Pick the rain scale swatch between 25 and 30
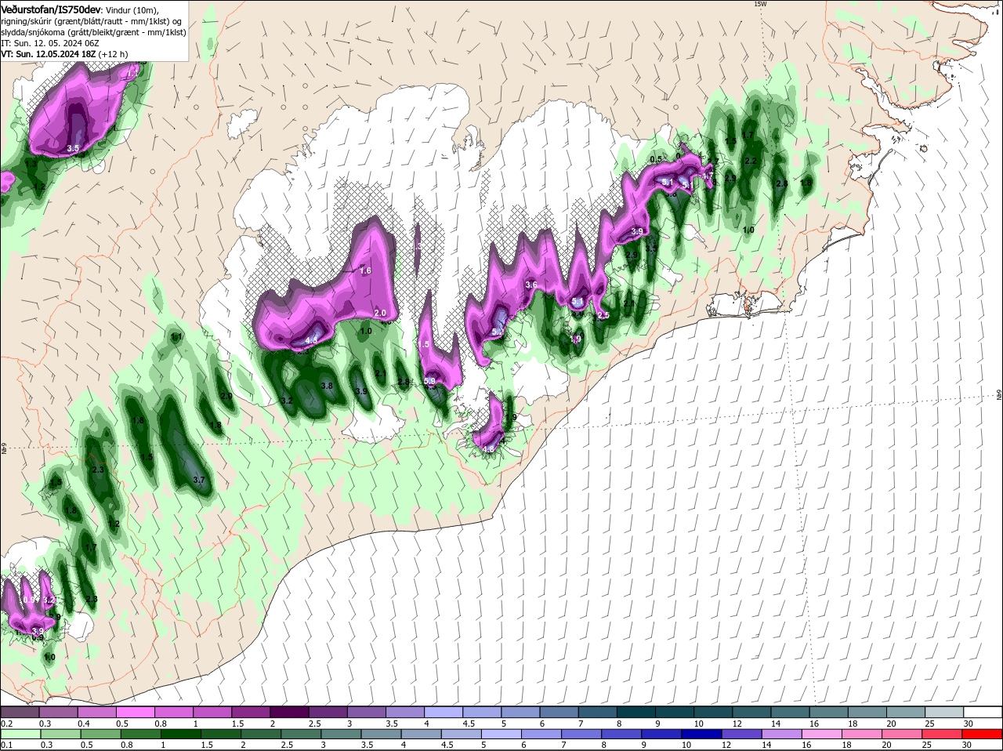This screenshot has height=751, width=1003. (943, 734)
